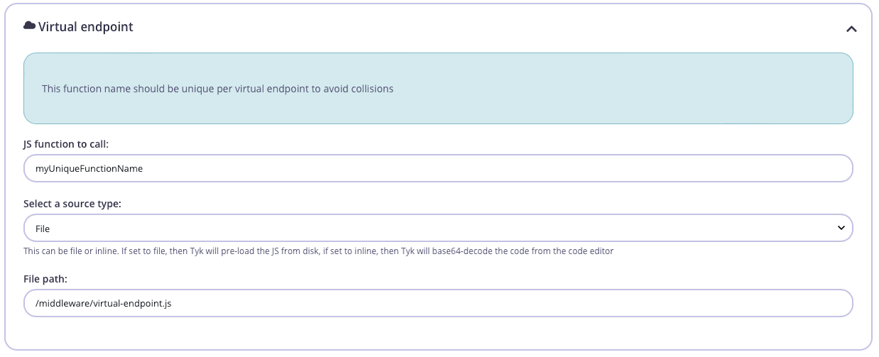Click the cloud icon beside Virtual endpoint
This screenshot has width=879, height=357.
(29, 26)
